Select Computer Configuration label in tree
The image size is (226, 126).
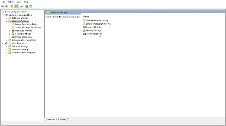point(20,15)
